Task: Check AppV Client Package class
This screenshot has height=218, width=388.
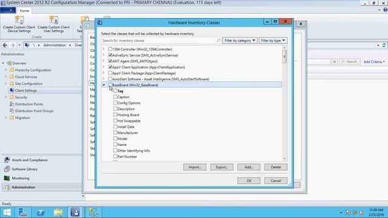Action: pyautogui.click(x=110, y=73)
